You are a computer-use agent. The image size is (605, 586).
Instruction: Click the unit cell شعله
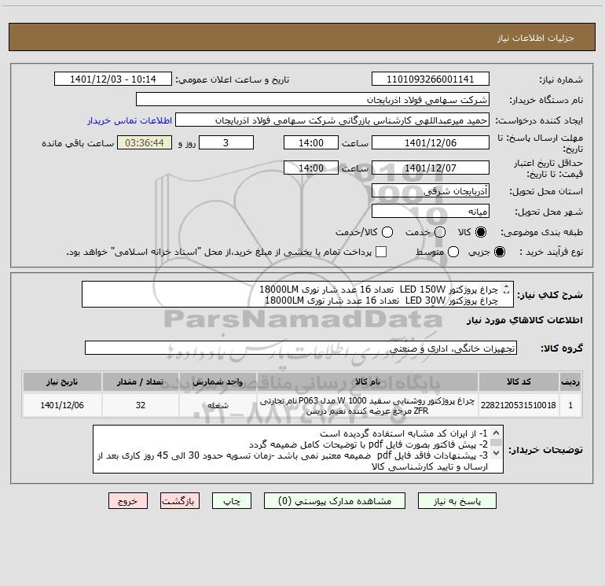coord(218,405)
